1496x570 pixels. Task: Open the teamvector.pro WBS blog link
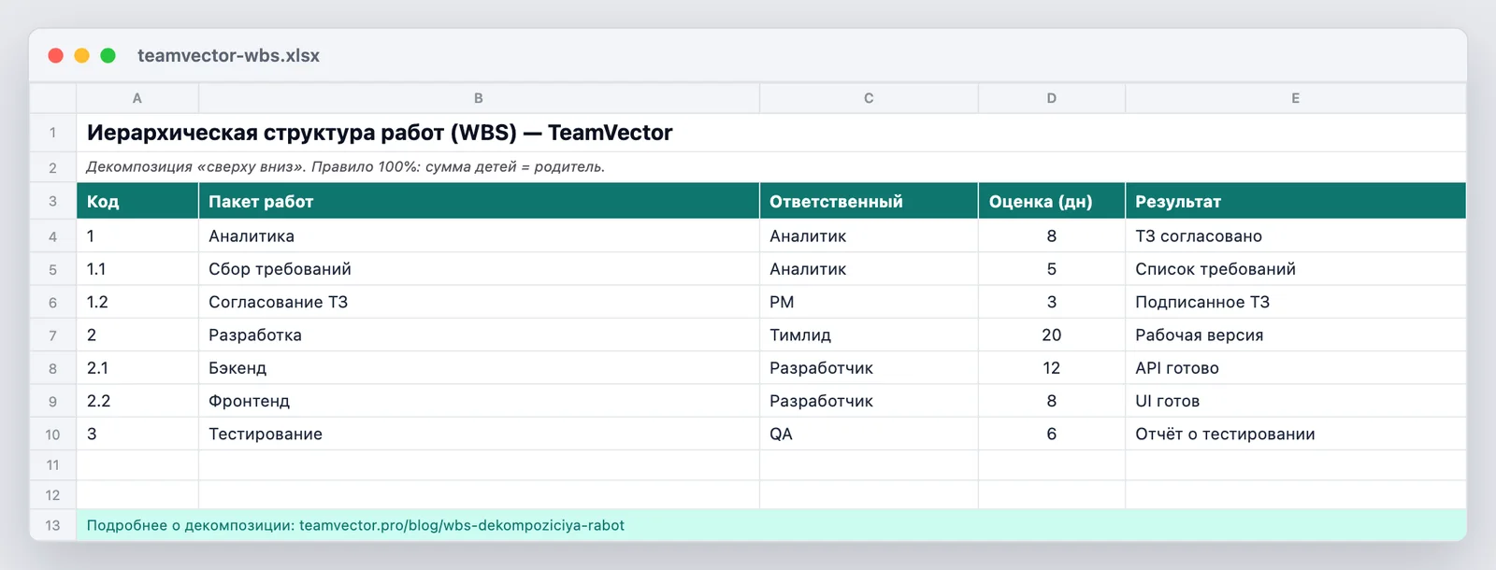pos(462,525)
